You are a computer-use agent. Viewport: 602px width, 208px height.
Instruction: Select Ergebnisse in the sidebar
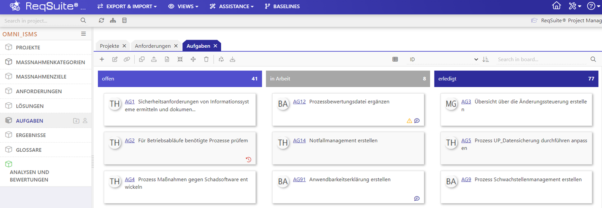31,135
